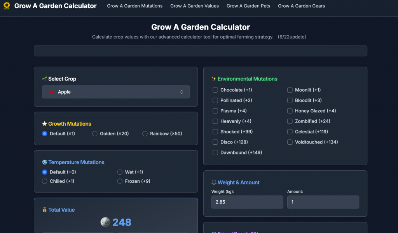The height and width of the screenshot is (233, 398).
Task: Check the Pollinated (+2) mutation
Action: (215, 100)
